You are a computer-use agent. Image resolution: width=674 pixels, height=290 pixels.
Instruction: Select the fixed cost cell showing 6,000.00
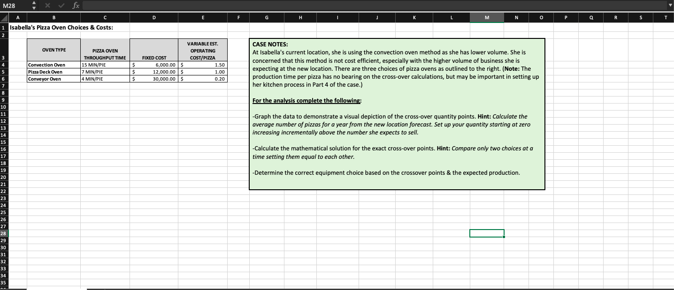tap(154, 65)
